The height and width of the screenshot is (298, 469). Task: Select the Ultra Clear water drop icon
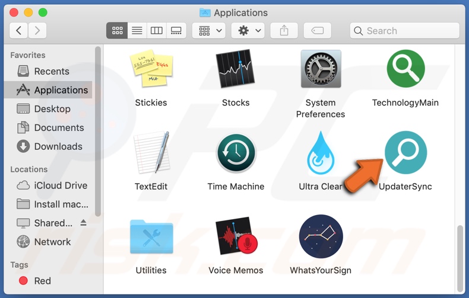pos(321,153)
